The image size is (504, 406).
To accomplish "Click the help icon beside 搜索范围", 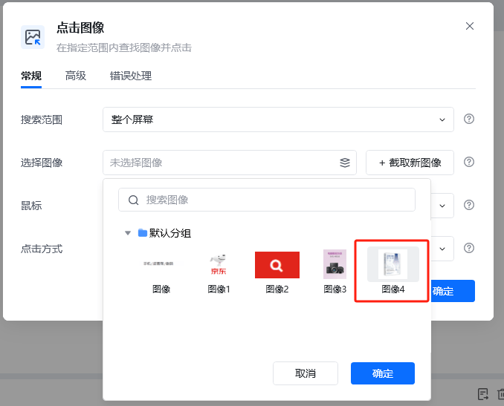I will (469, 119).
